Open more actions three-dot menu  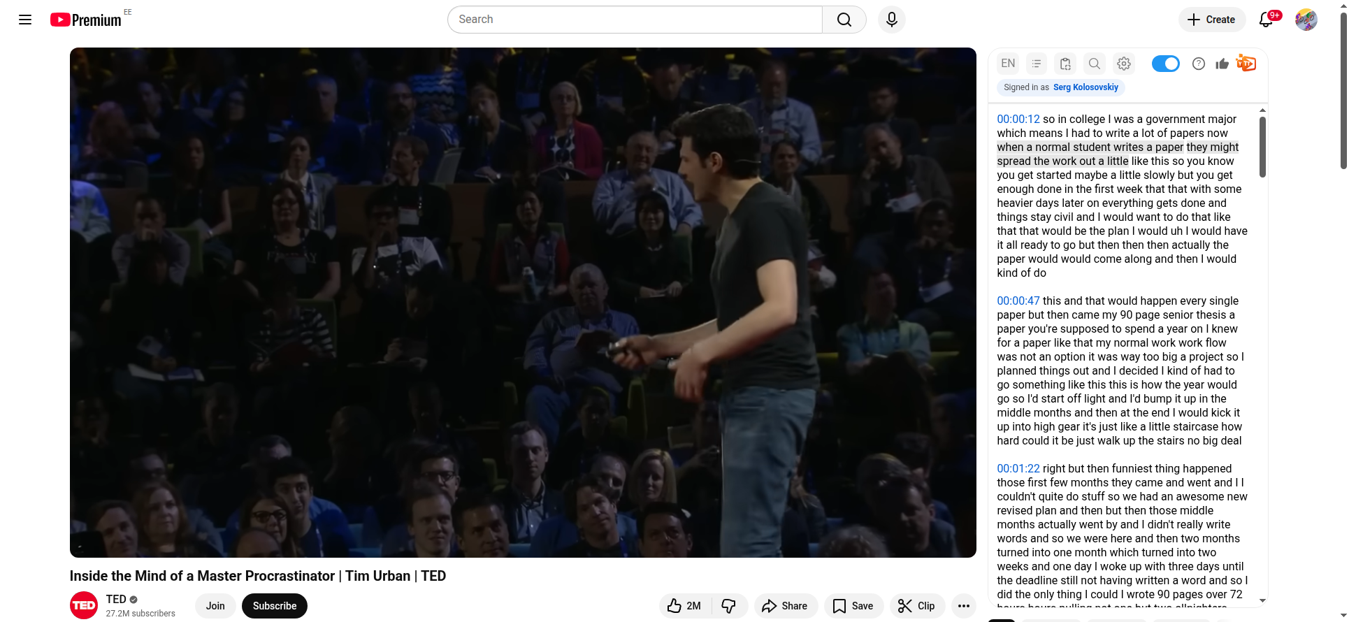tap(964, 606)
